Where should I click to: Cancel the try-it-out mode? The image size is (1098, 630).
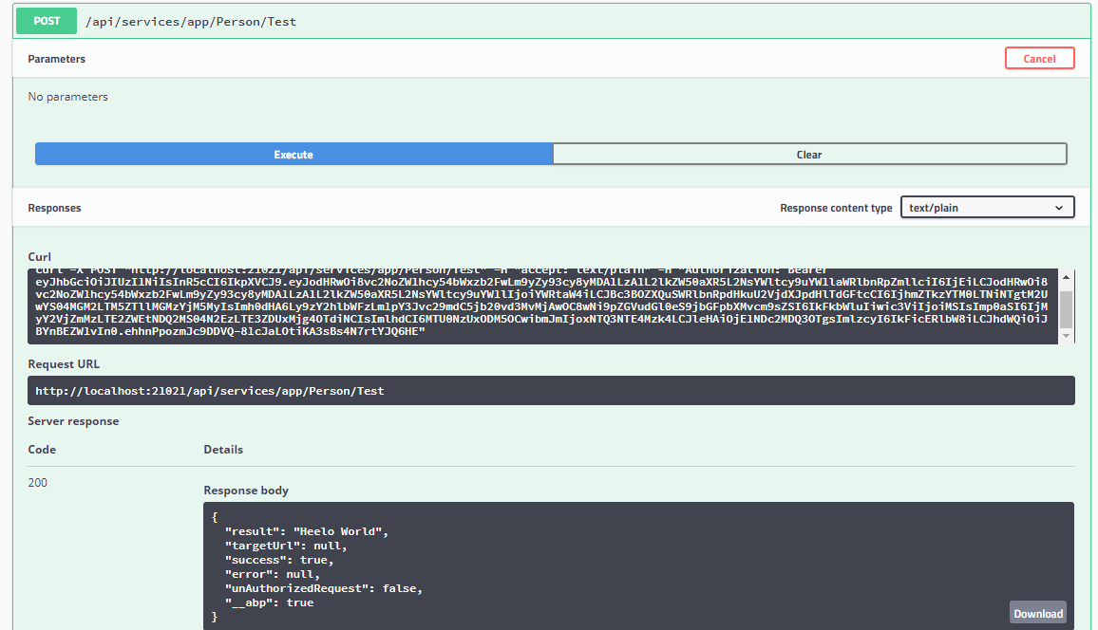tap(1039, 59)
